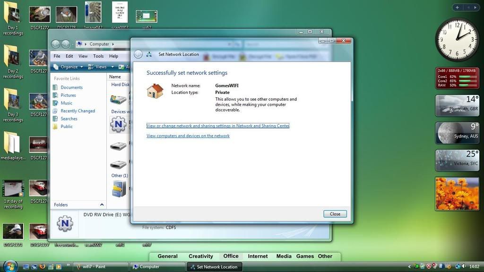Click the volume speaker icon in the tray
Viewport: 484px width, 272px height.
pos(464,266)
